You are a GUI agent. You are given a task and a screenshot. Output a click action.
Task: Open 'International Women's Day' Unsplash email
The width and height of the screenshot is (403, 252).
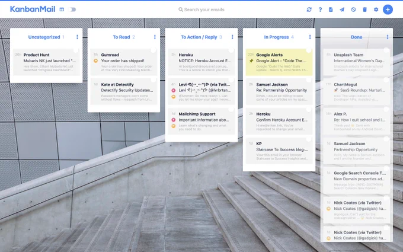[357, 62]
